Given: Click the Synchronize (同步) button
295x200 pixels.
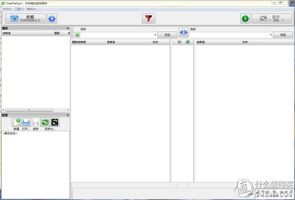Looking at the screenshot, I should coord(272,18).
